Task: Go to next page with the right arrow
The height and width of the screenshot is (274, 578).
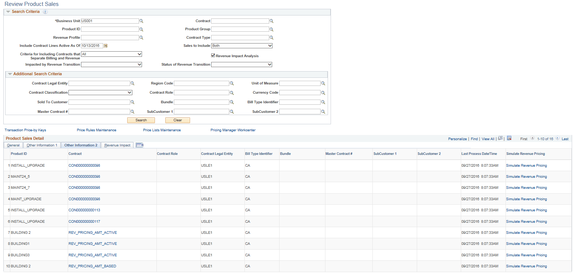Action: tap(558, 139)
